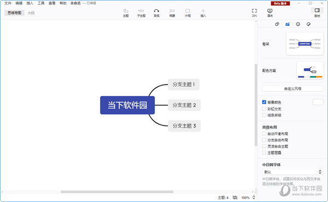This screenshot has height=202, width=328.
Task: Open the 帮助 menu
Action: (x=63, y=3)
